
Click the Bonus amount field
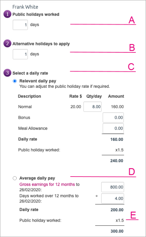(113, 117)
